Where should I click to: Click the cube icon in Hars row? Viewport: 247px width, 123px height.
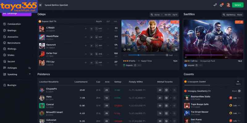[x=166, y=98]
